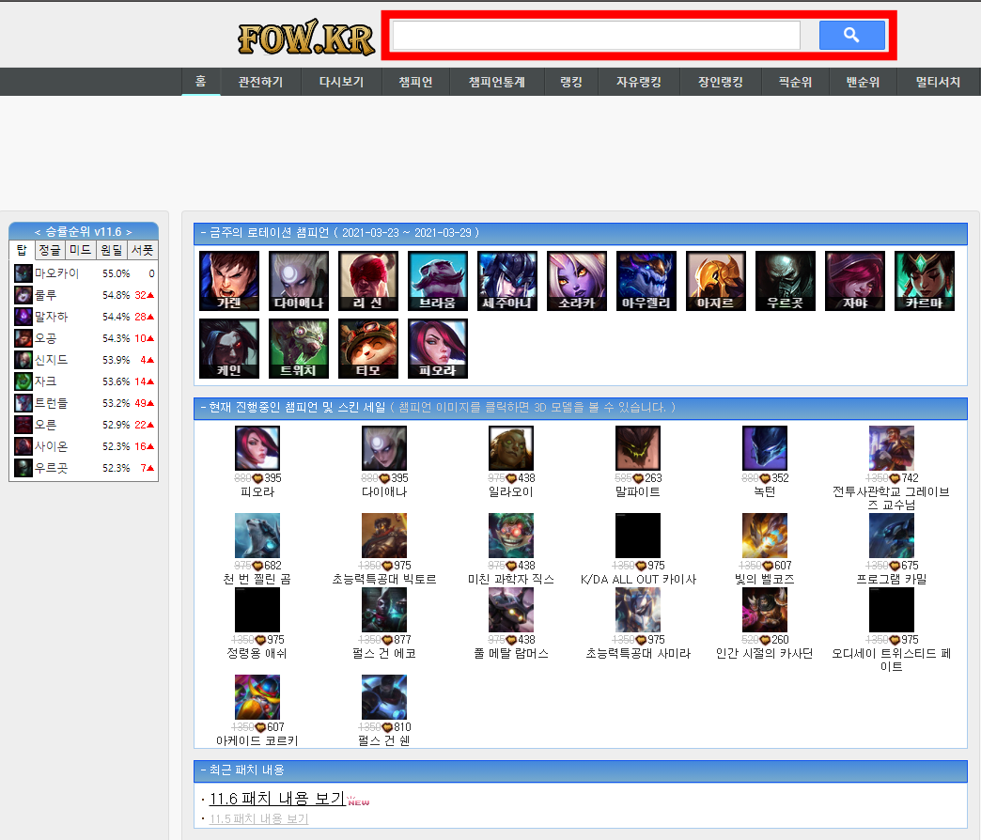Screen dimensions: 981x840
Task: Go to next version with > arrow
Action: pyautogui.click(x=129, y=232)
